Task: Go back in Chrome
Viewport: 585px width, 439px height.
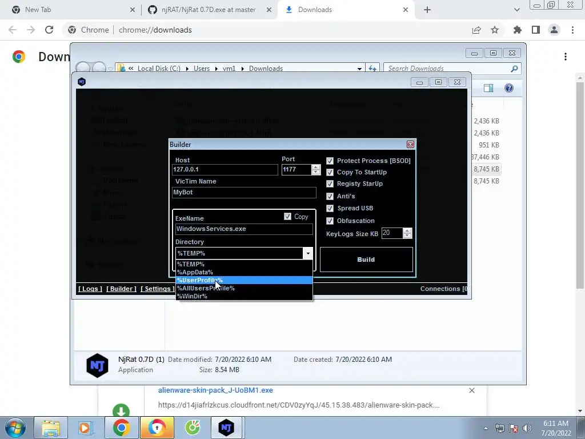Action: tap(13, 30)
